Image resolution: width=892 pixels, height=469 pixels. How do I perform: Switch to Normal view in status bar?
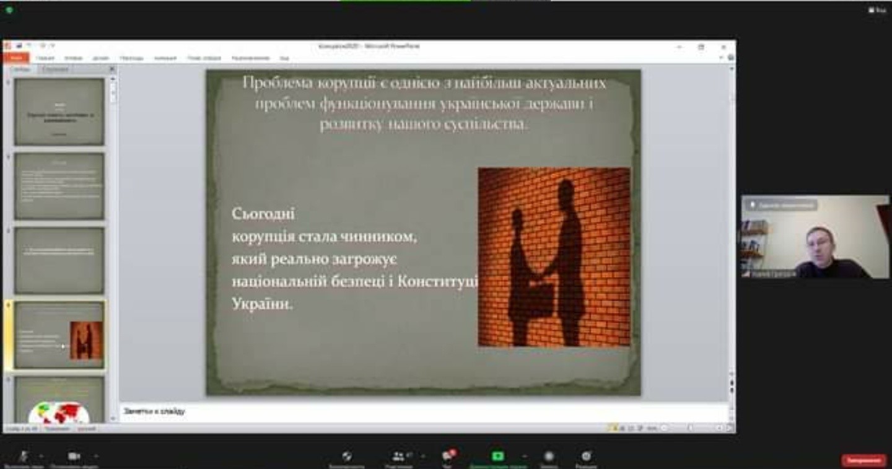[614, 428]
